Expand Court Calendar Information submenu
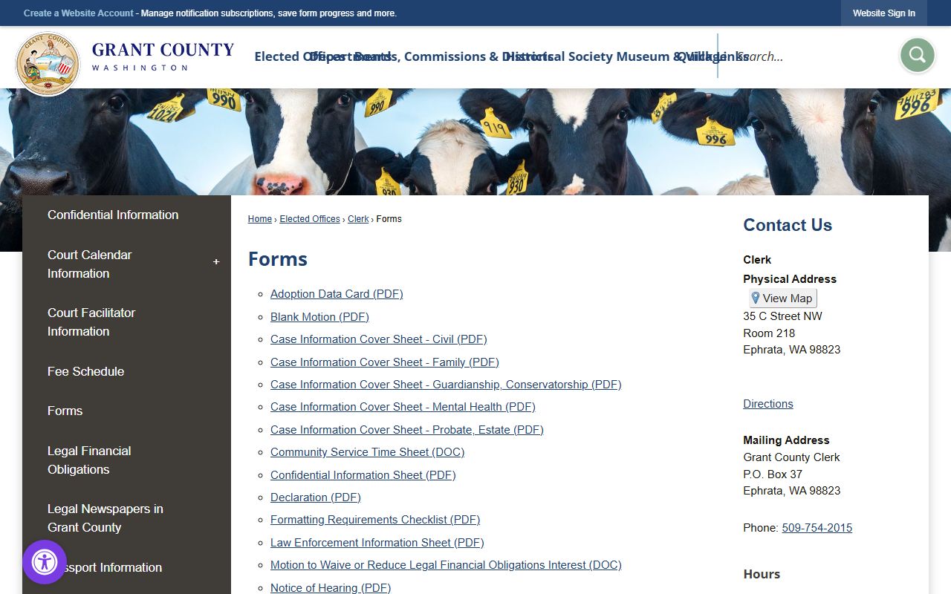 coord(216,262)
